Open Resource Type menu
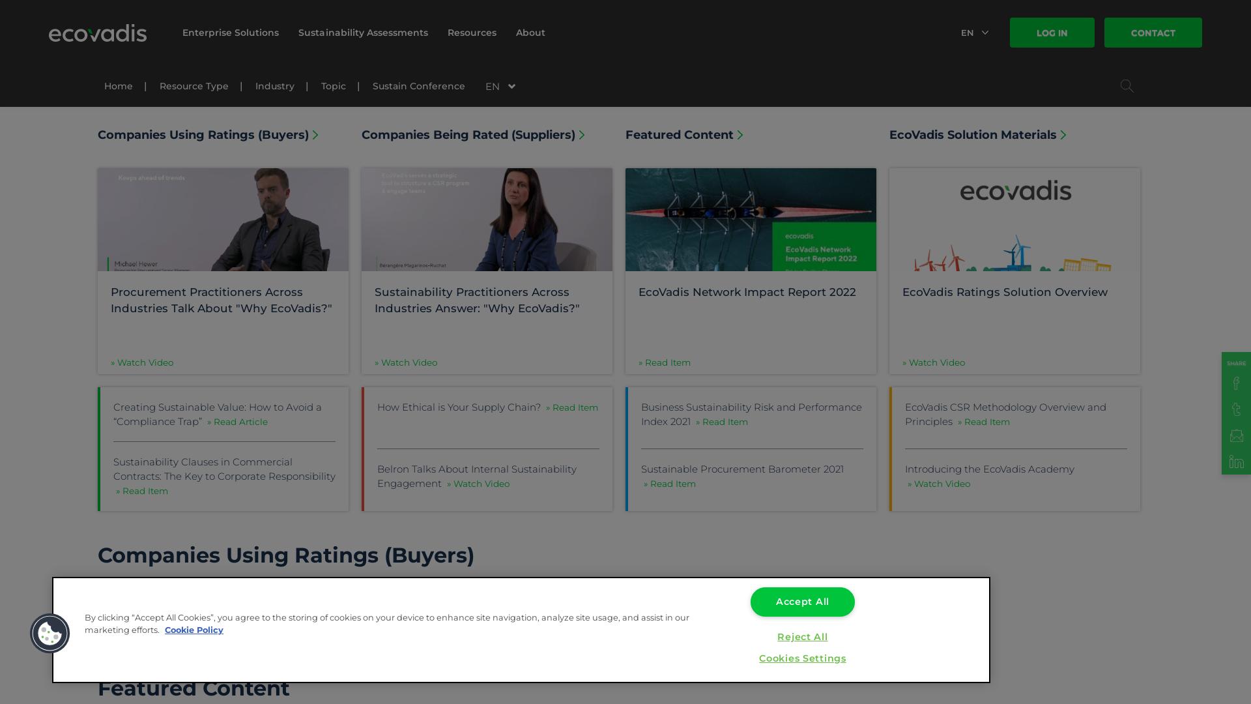The image size is (1251, 704). pyautogui.click(x=194, y=86)
